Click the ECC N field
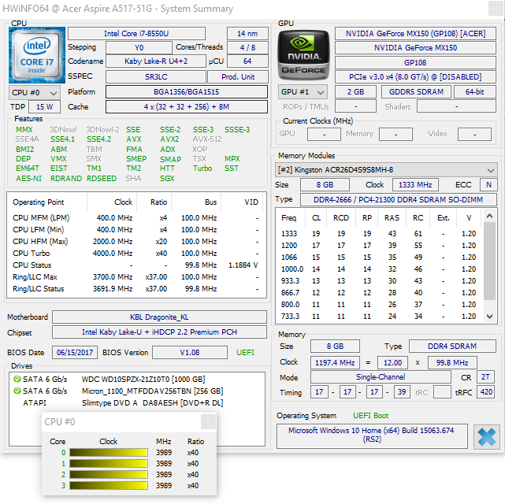505x504 pixels. click(x=488, y=185)
